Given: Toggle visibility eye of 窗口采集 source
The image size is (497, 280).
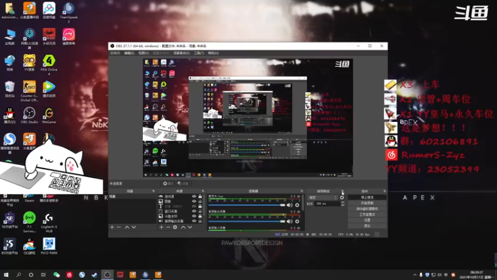Looking at the screenshot, I should pos(194,211).
